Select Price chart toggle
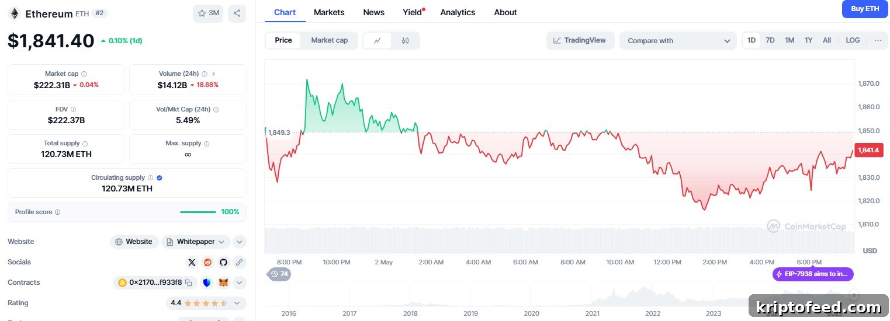890x321 pixels. point(283,40)
